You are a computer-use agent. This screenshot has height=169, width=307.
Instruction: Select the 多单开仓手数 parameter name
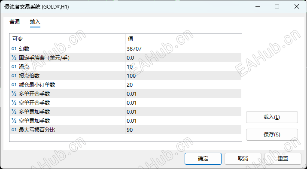(34, 94)
